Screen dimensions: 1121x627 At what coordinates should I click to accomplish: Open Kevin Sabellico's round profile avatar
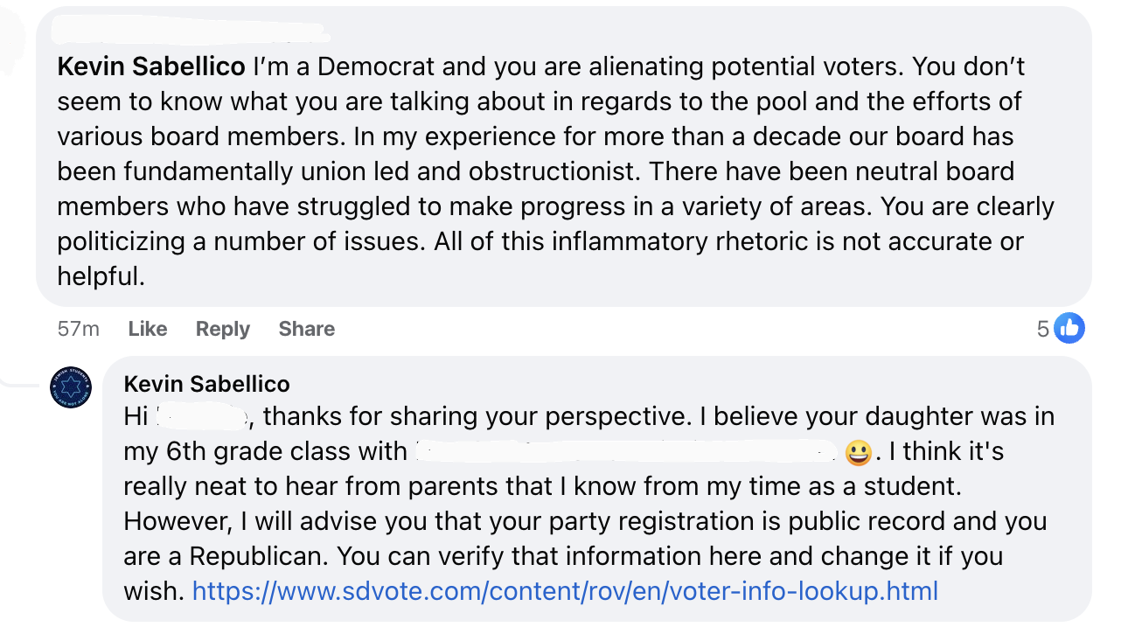71,387
